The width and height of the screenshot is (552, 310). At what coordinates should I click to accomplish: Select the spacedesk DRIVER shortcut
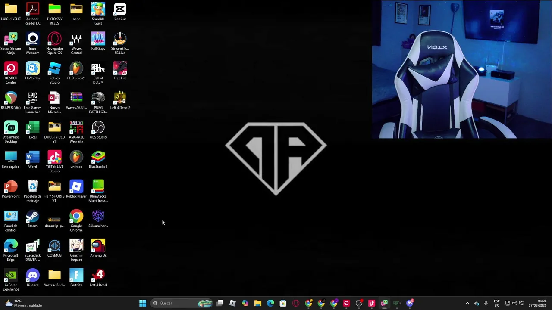pos(32,251)
